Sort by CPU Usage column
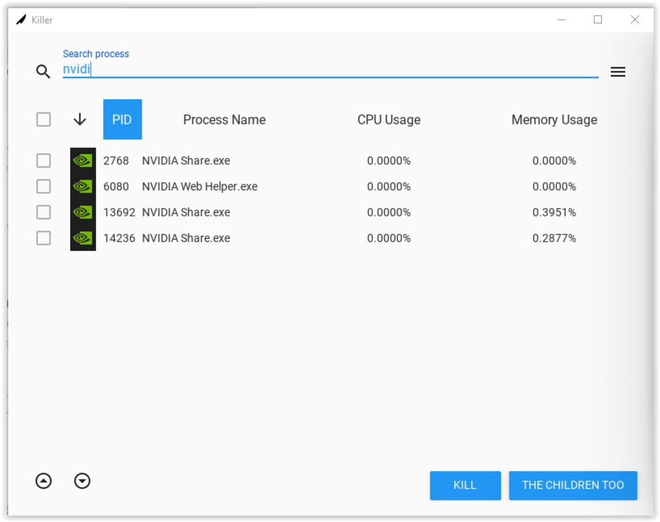The height and width of the screenshot is (522, 660). pos(389,120)
